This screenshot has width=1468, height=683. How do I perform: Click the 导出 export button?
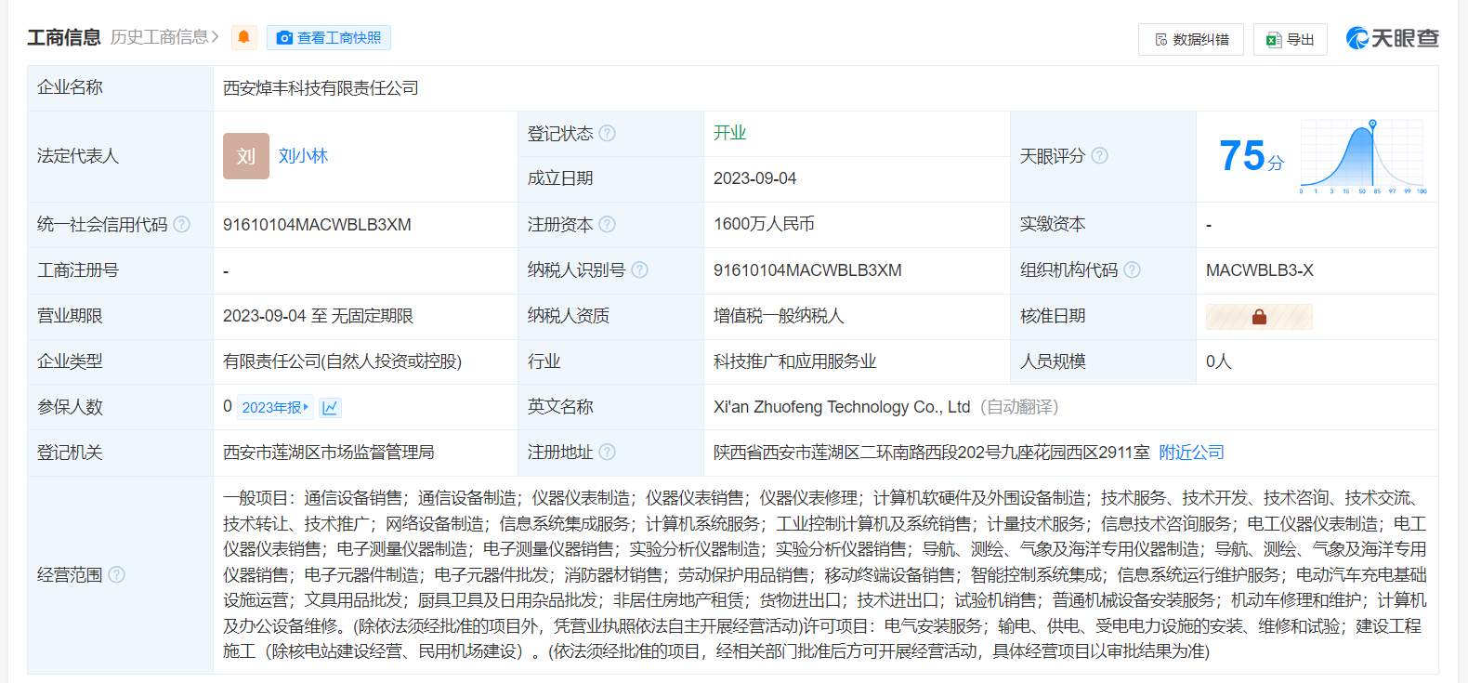click(1291, 39)
